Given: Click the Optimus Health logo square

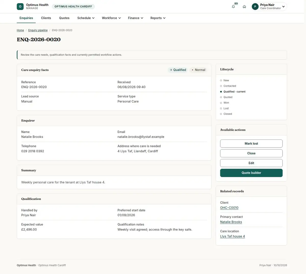Looking at the screenshot, I should point(20,7).
